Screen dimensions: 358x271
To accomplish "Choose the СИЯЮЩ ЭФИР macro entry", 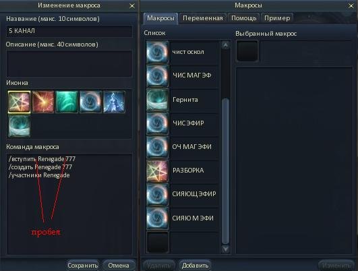I will [183, 194].
